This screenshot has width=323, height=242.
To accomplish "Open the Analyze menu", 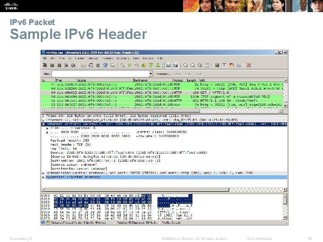I will [93, 58].
